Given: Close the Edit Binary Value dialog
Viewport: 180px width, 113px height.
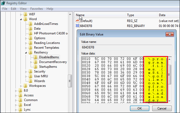Looking at the screenshot, I should point(168,34).
